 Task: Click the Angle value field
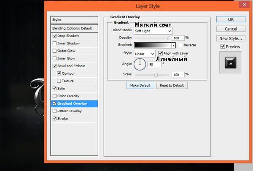[x=154, y=64]
